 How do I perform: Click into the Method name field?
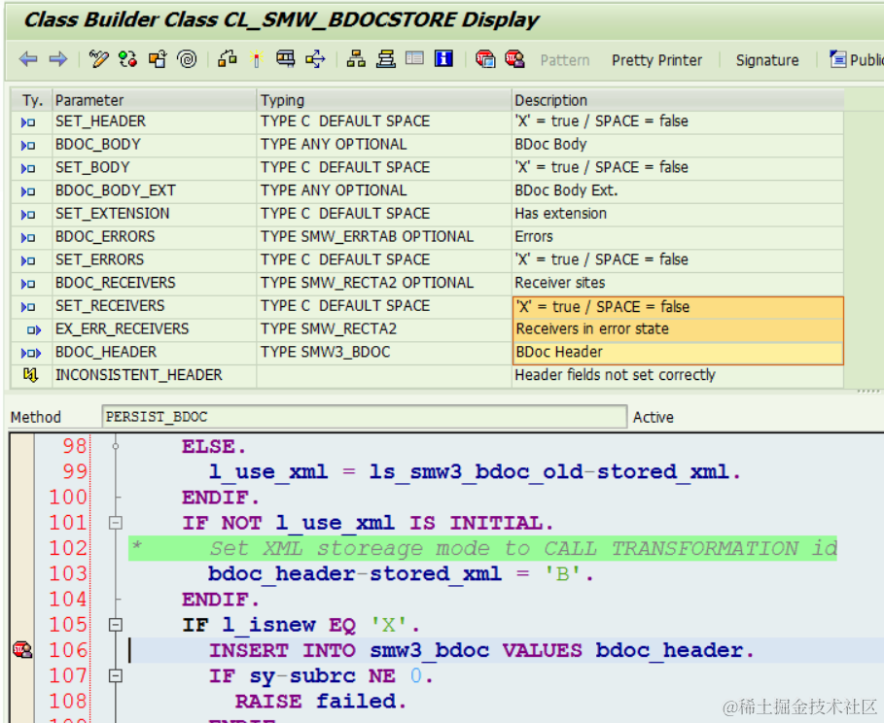coord(364,417)
